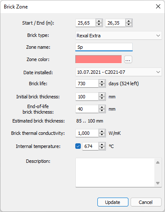Click End-of-life thickness field showing 40
Screen dimensions: 165x212
(87, 109)
